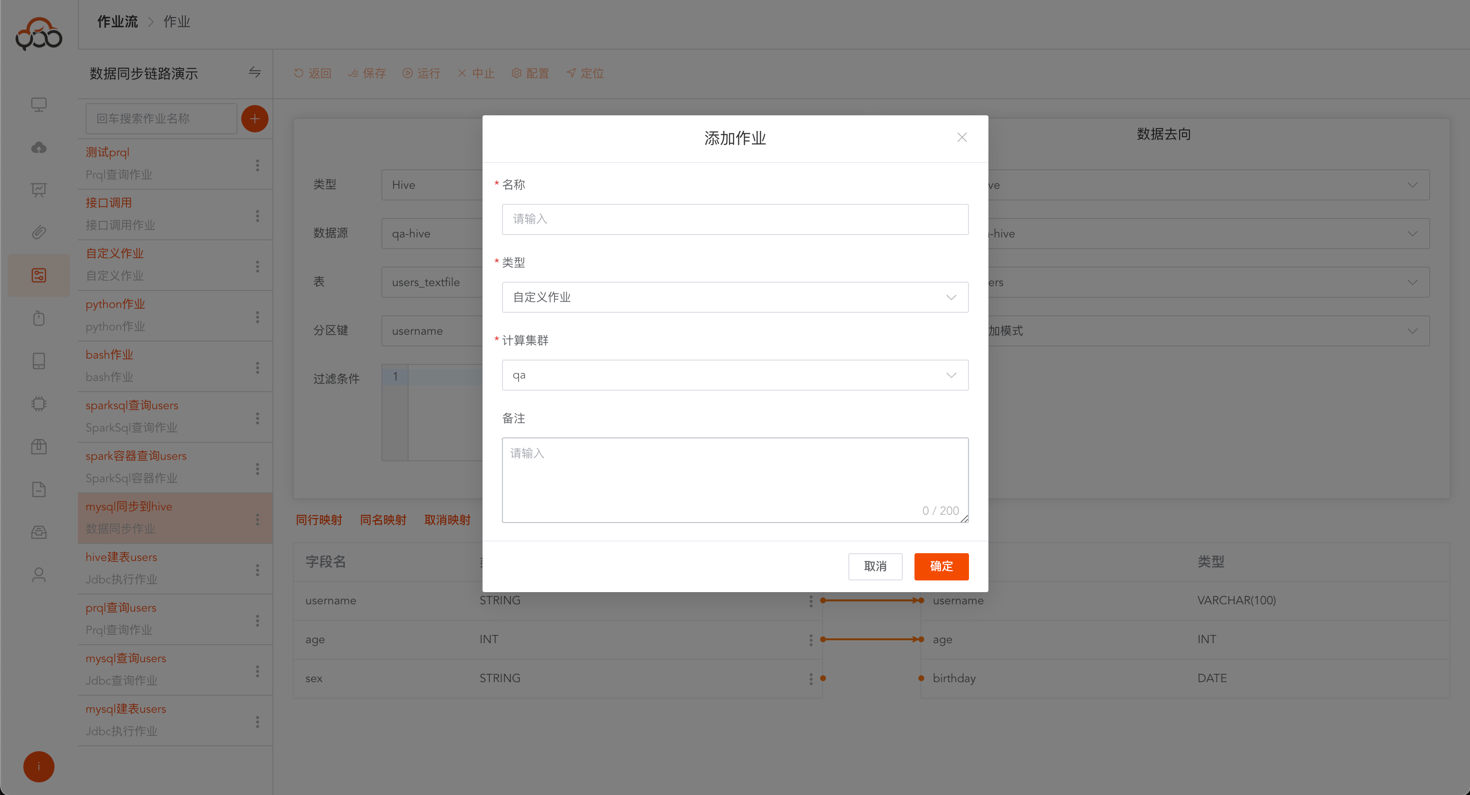Click the swap arrows beside 数据同步链路演示
Viewport: 1470px width, 795px height.
point(254,72)
